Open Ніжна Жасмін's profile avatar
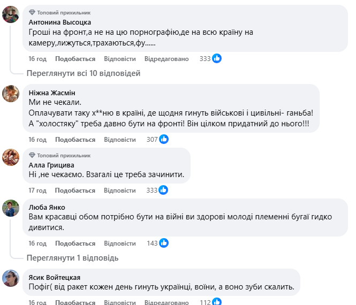This screenshot has height=305, width=356. (x=11, y=94)
